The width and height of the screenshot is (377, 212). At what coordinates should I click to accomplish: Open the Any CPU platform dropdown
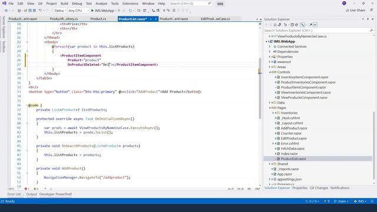click(x=78, y=11)
